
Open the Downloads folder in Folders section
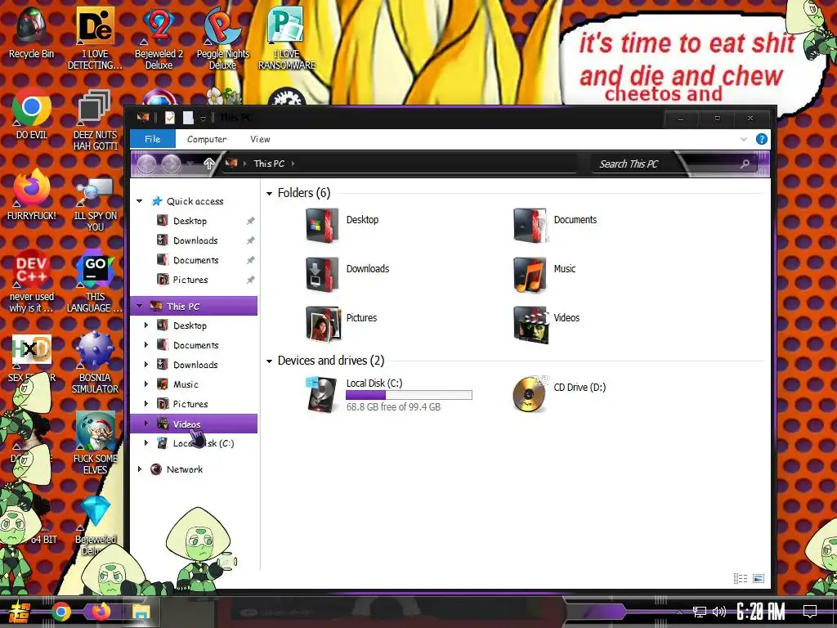point(347,274)
